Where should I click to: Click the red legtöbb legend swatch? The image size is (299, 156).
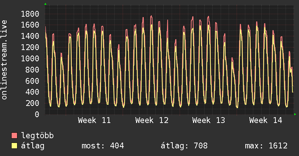[x=15, y=136]
